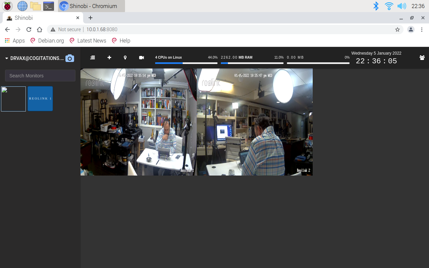Open the Raspberry Pi main menu

(x=7, y=6)
